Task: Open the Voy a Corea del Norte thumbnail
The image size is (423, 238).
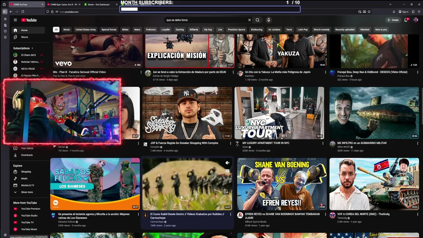Action: click(x=374, y=184)
